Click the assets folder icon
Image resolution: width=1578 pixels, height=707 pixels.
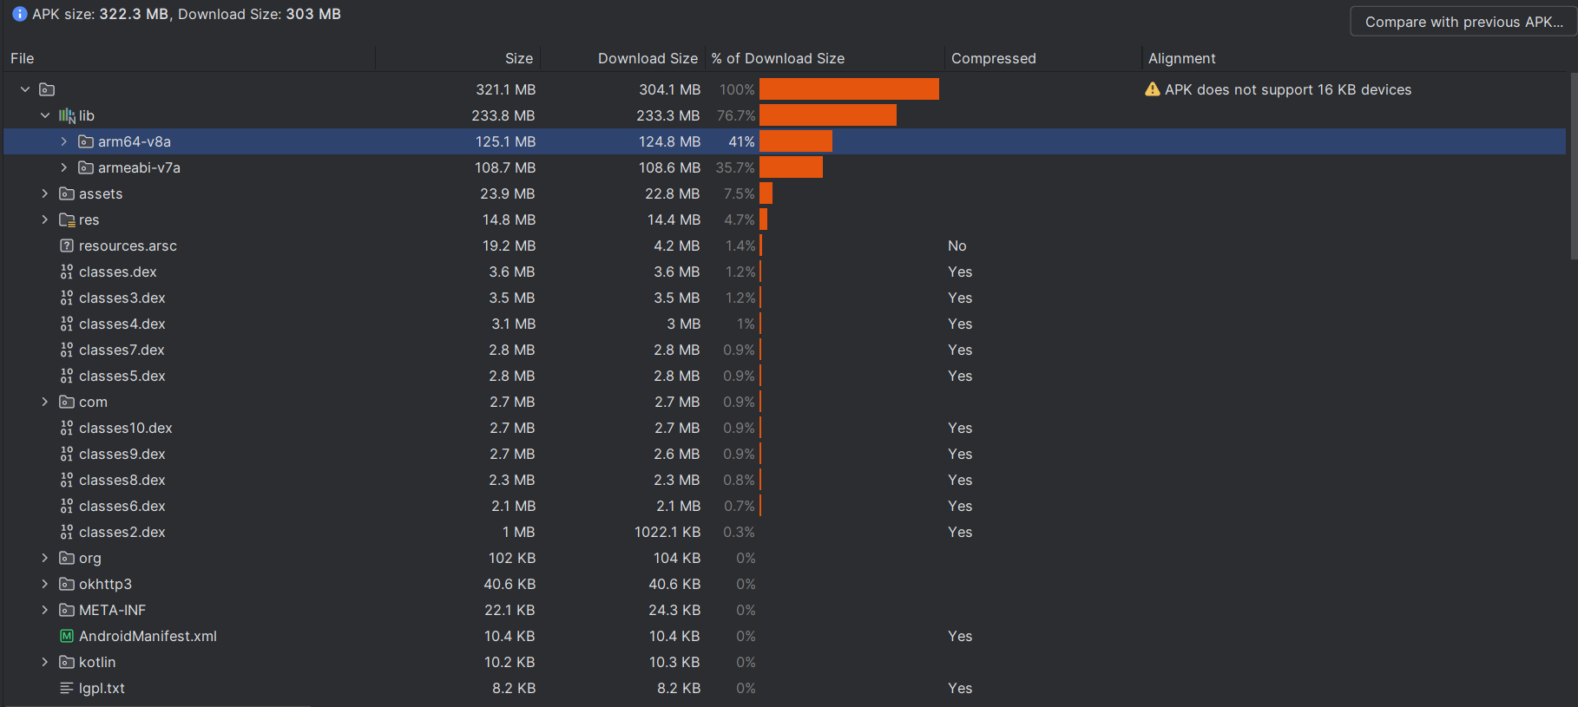67,193
